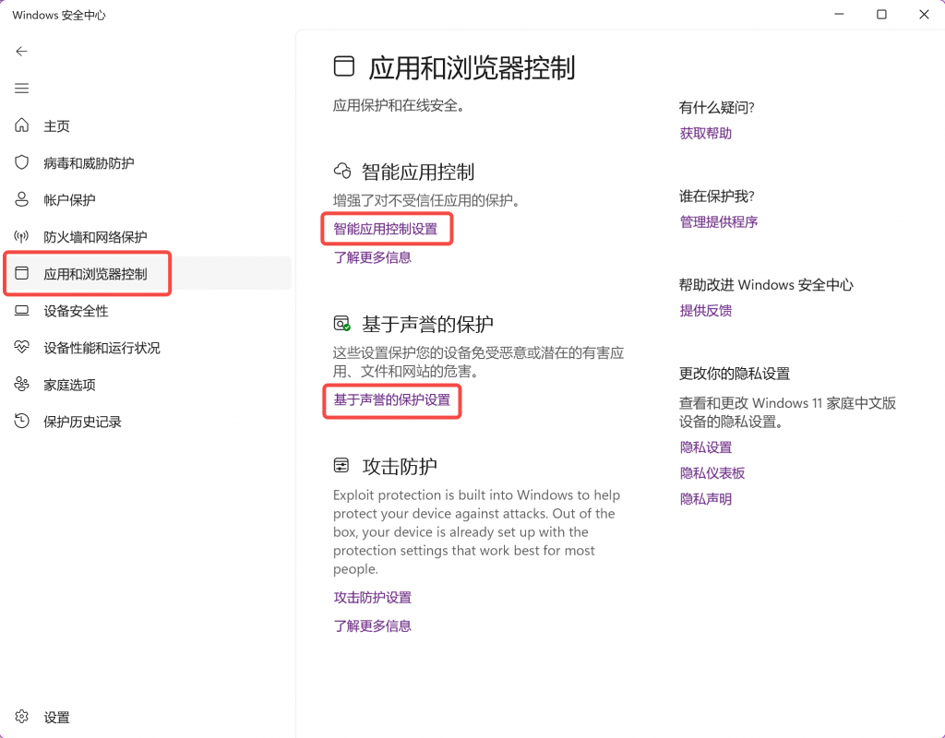
Task: Click the back arrow icon
Action: 22,52
